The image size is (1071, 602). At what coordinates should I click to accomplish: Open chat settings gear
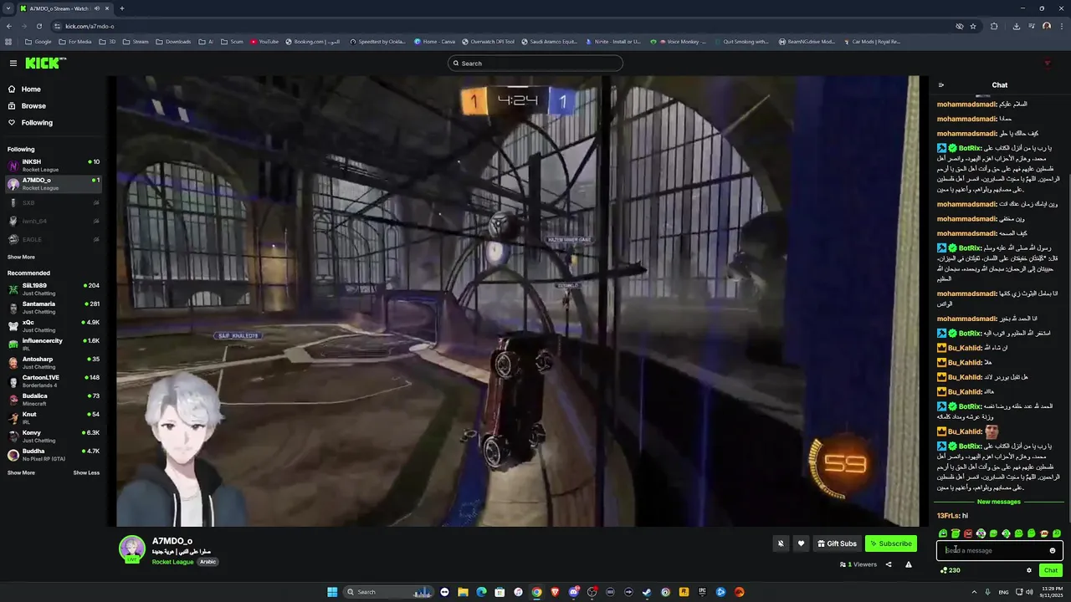point(1029,570)
